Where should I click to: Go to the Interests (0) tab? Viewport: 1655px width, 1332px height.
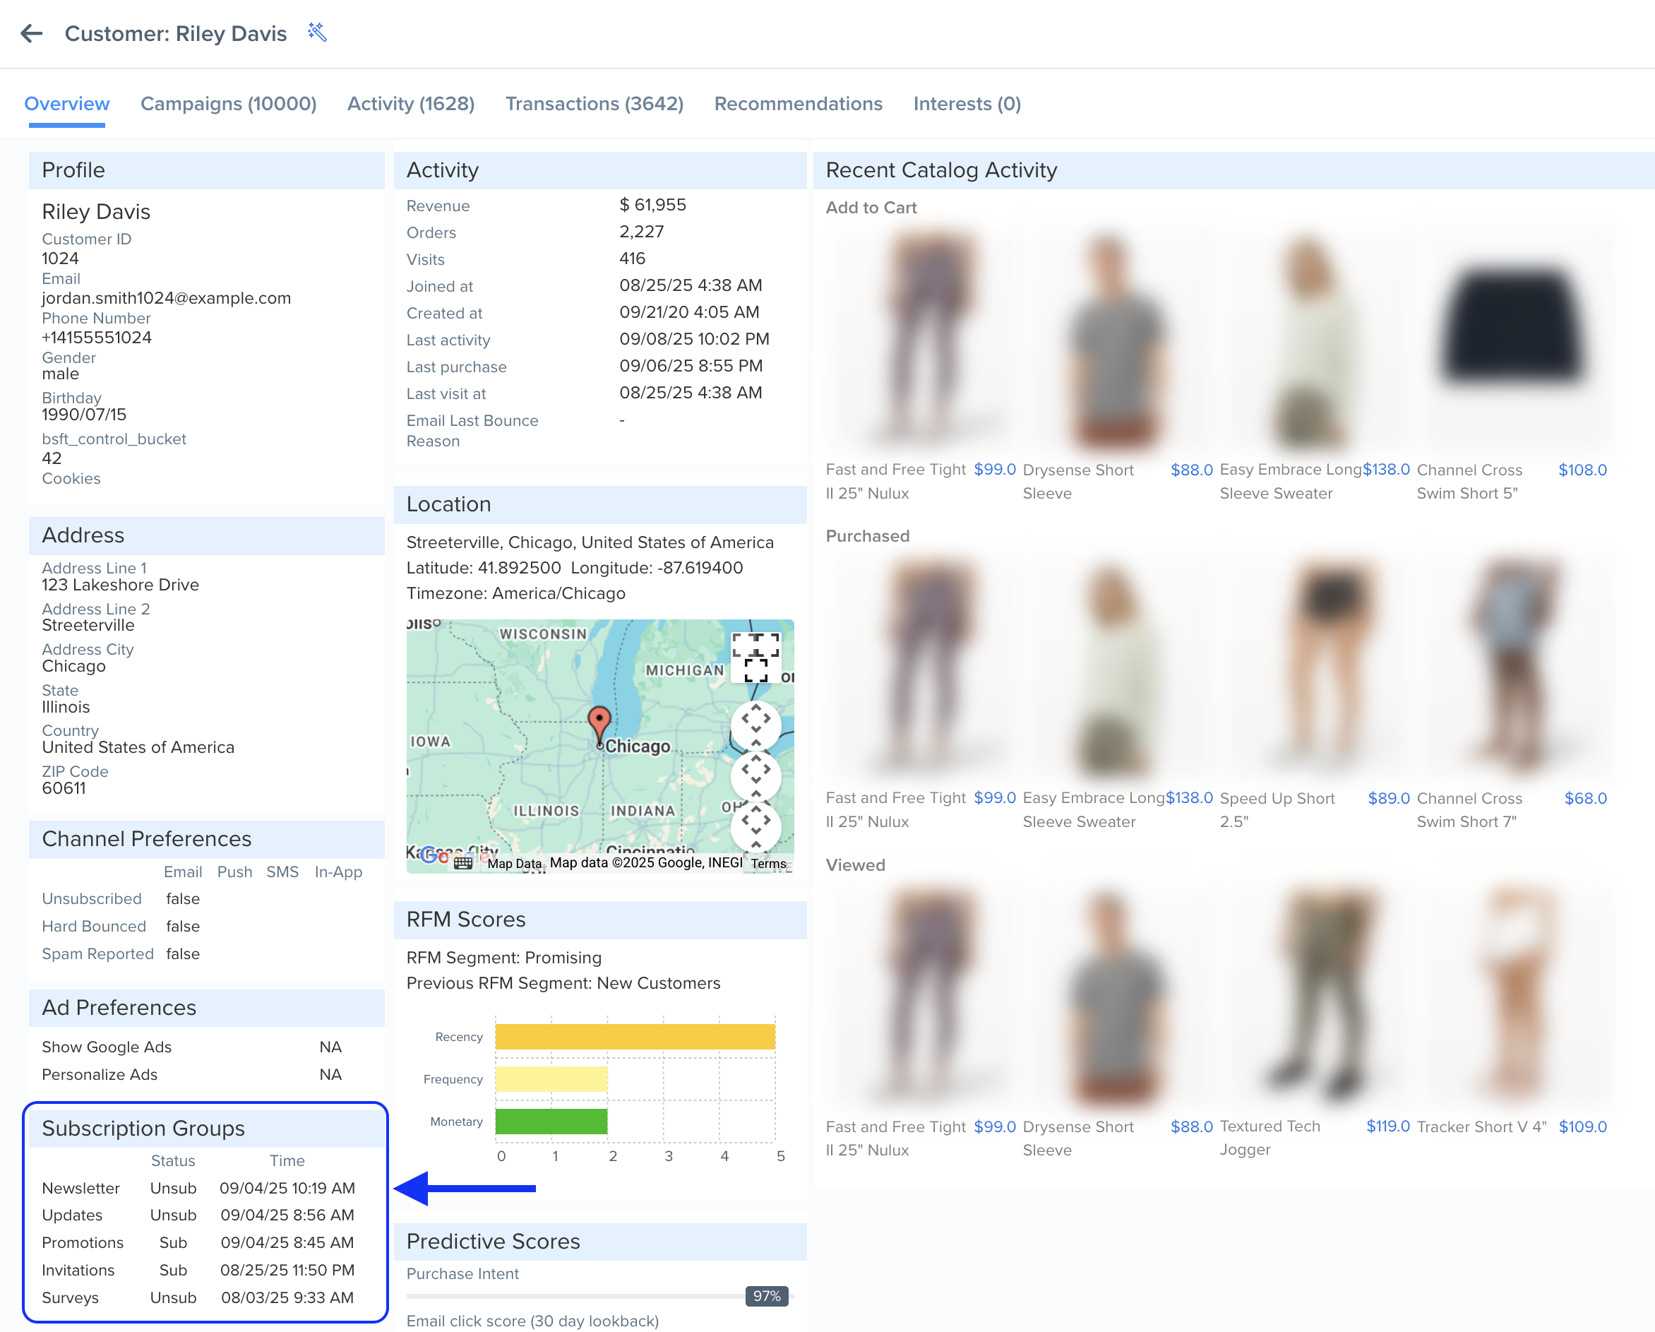[967, 104]
